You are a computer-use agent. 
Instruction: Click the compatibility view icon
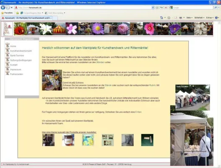click(x=157, y=8)
